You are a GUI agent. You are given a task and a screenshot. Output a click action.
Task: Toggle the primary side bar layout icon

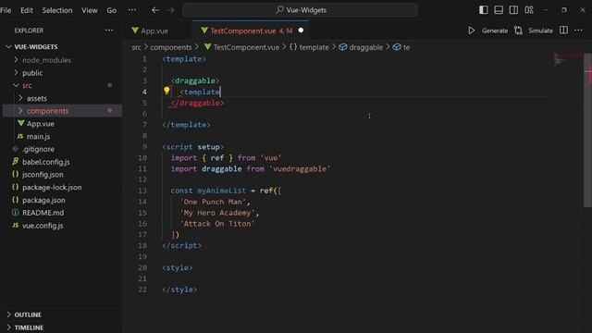pos(483,10)
